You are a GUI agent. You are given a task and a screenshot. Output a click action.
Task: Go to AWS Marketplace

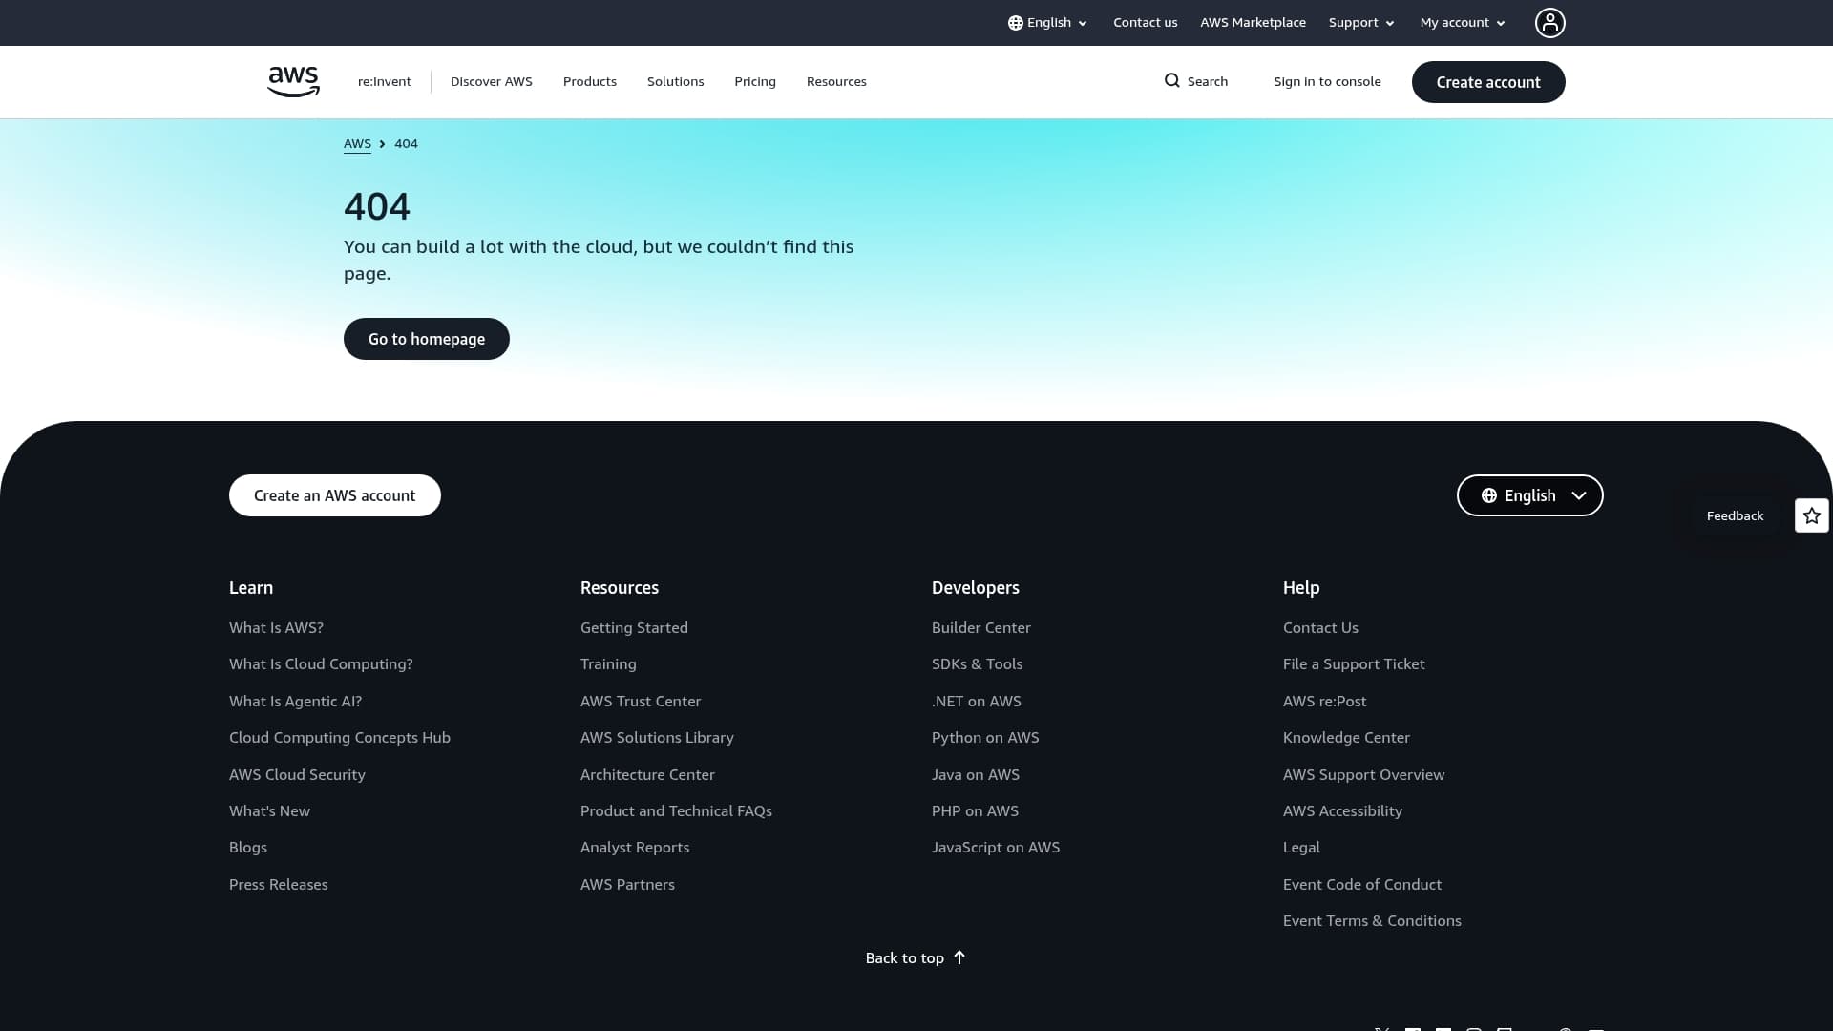(1253, 22)
